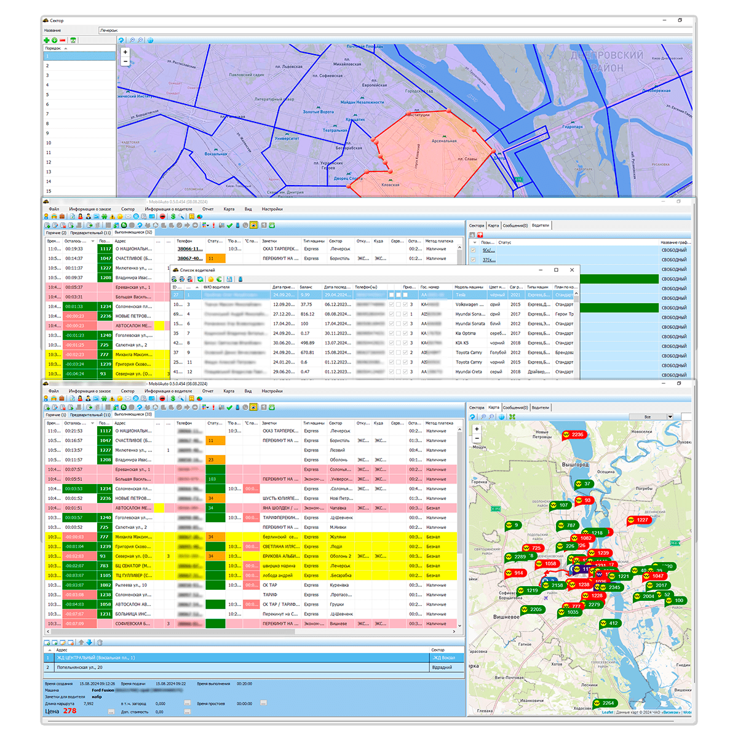Screen dimensions: 738x738
Task: Move address down with the blue down arrow icon
Action: (89, 643)
